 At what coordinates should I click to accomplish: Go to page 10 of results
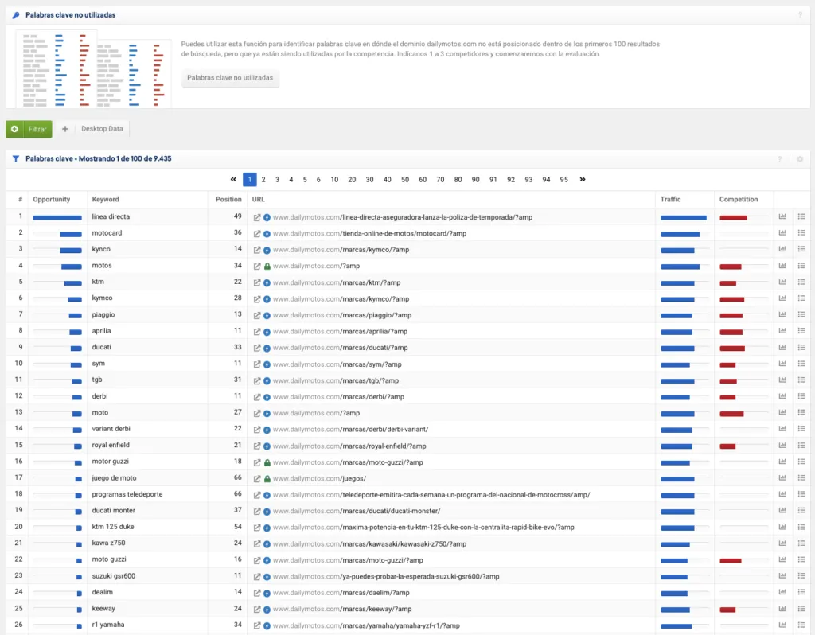pyautogui.click(x=334, y=180)
